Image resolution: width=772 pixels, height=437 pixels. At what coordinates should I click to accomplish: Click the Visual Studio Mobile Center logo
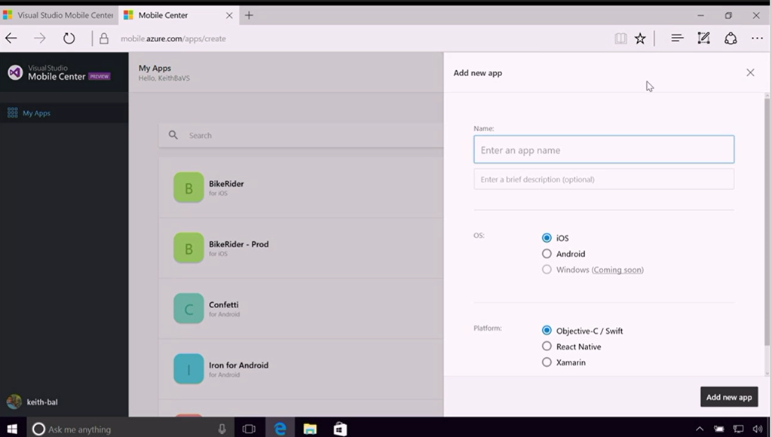(15, 72)
